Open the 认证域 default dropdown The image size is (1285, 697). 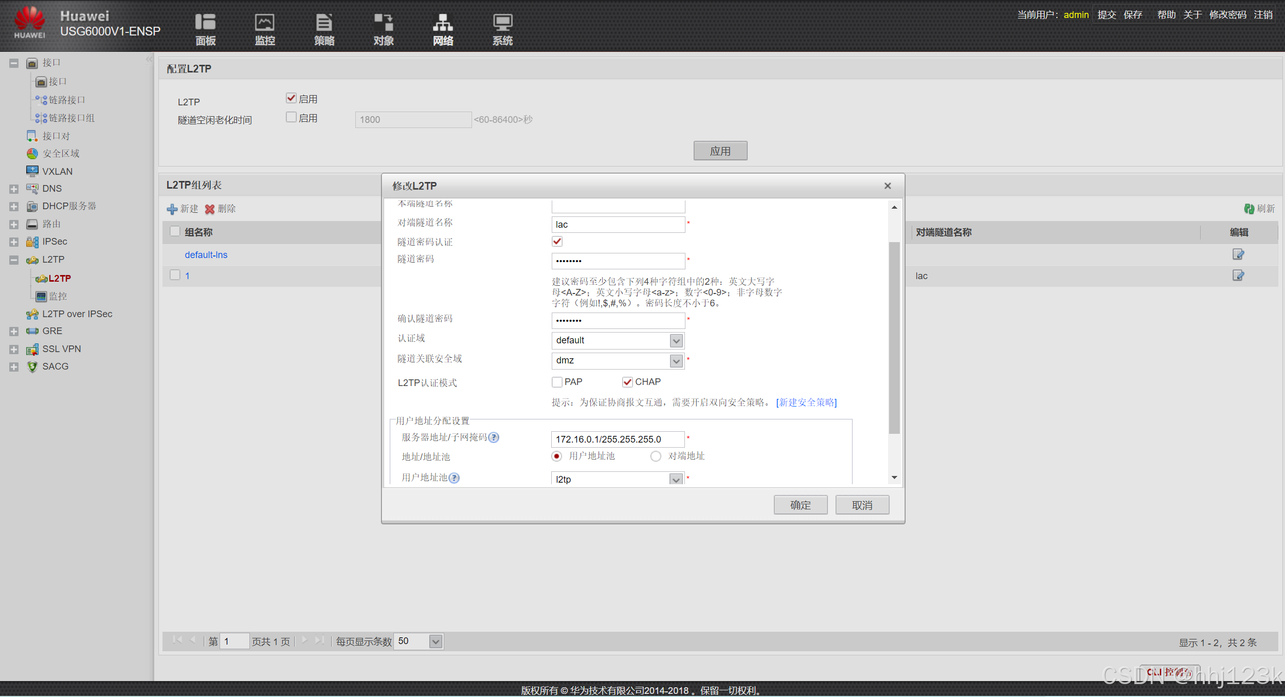[x=676, y=341]
